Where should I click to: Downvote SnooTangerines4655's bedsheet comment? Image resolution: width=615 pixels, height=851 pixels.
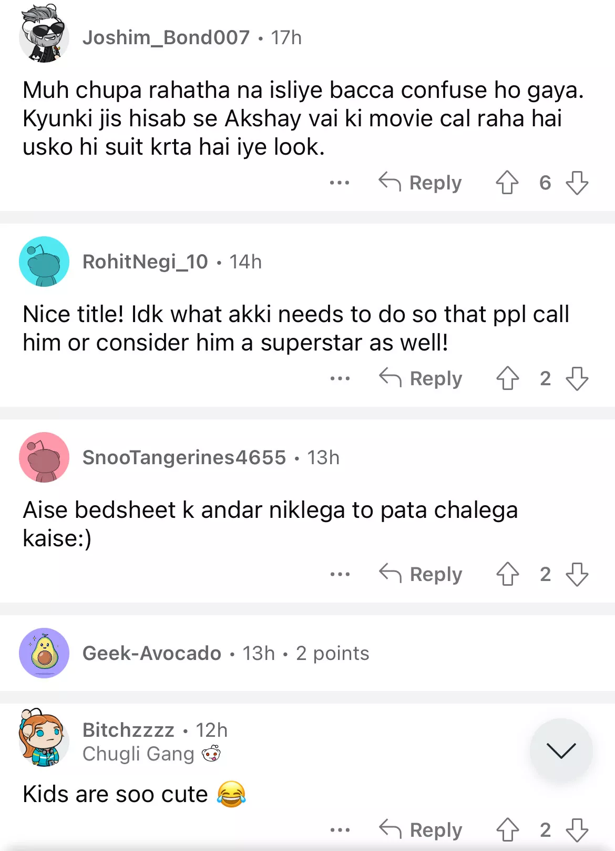click(x=577, y=574)
